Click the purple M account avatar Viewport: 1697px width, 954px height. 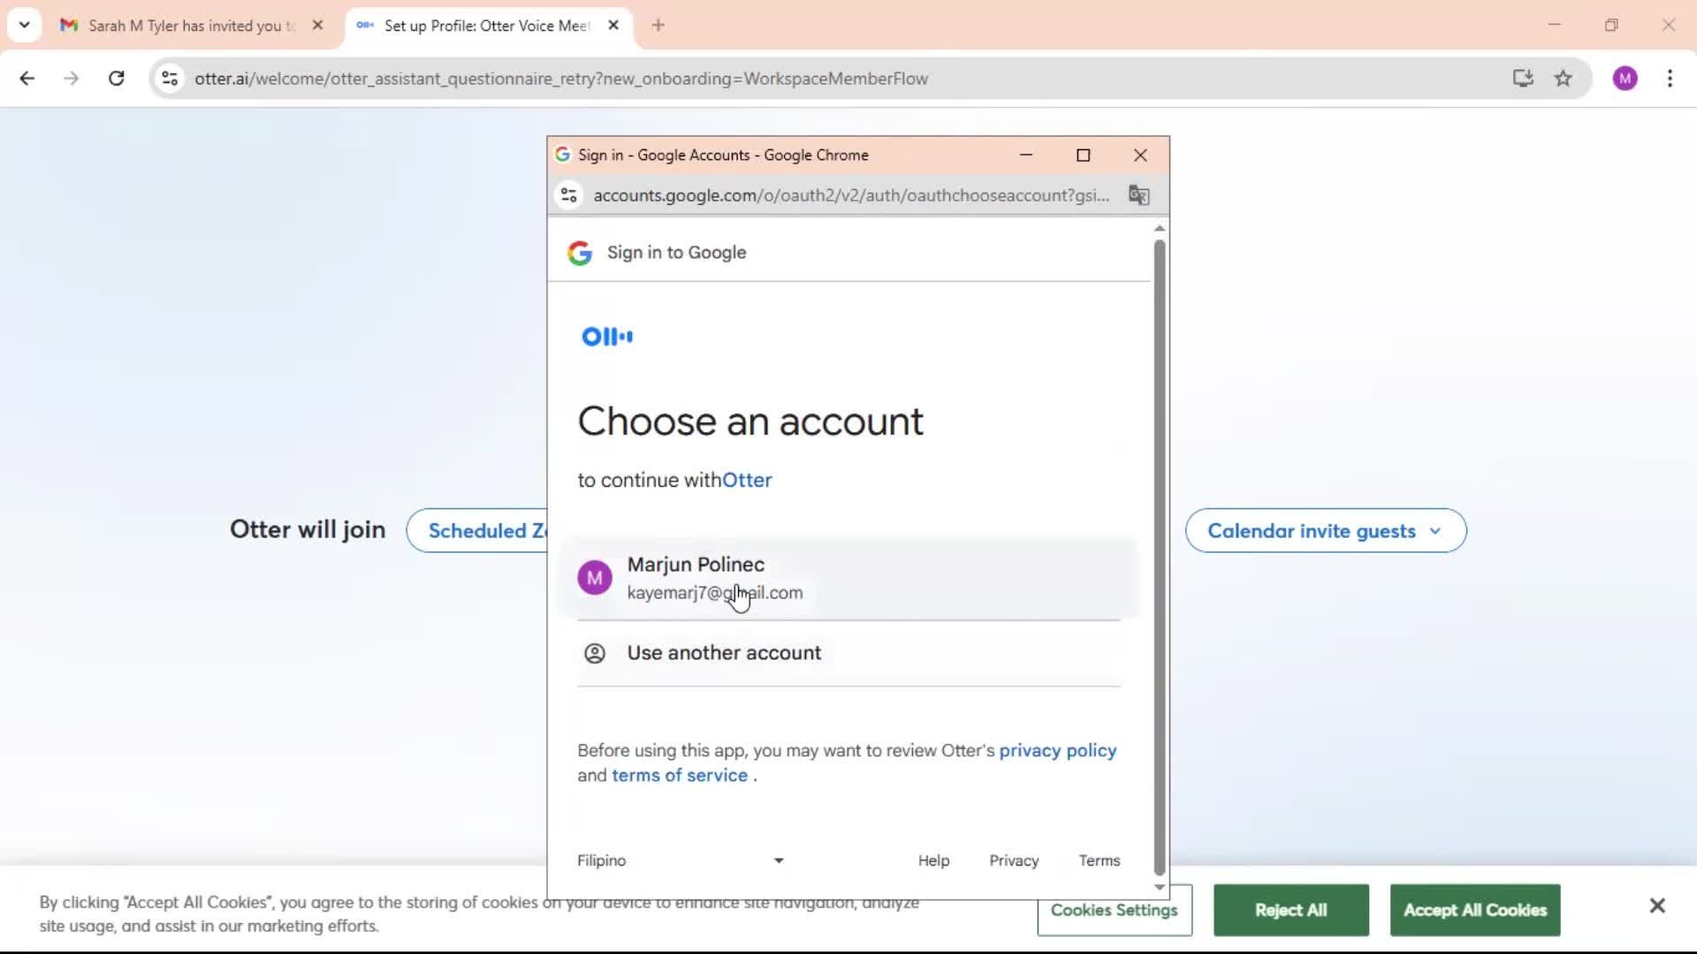[595, 578]
